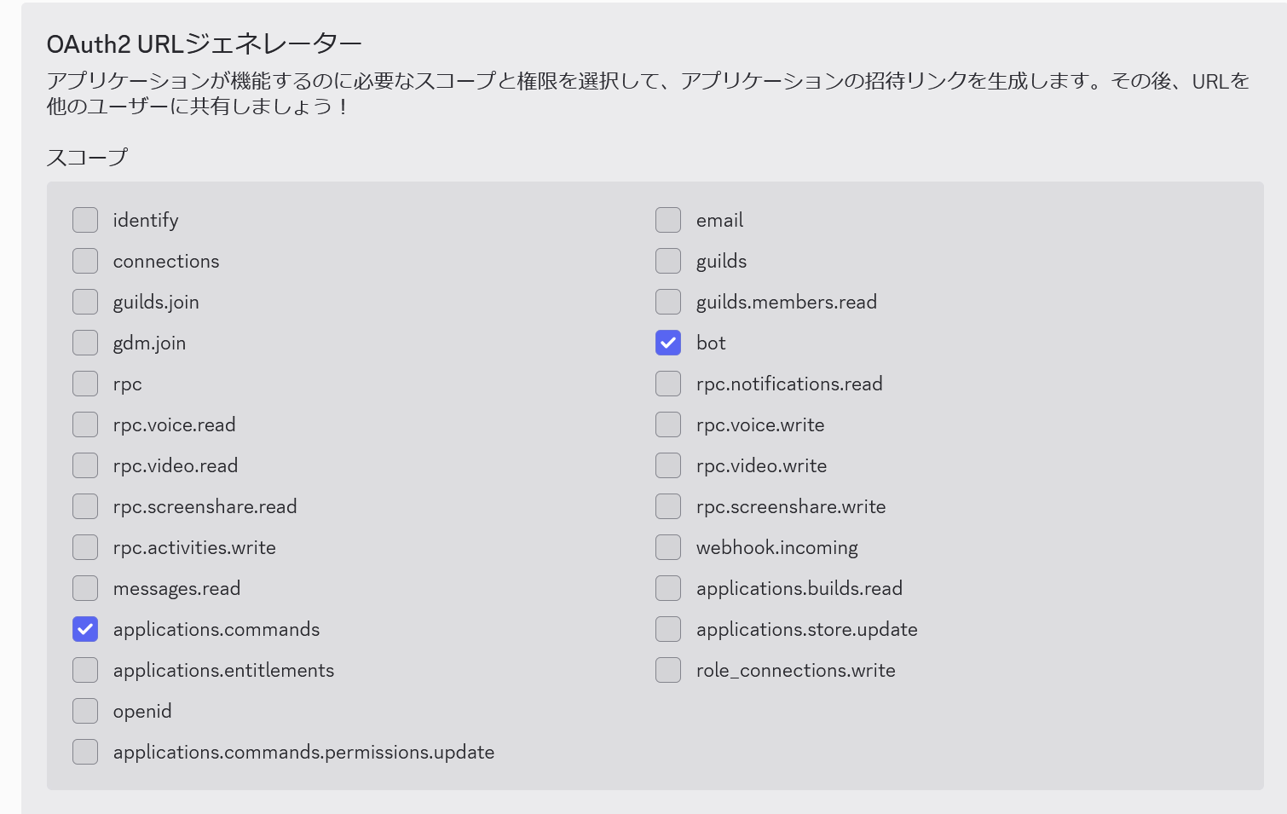Screen dimensions: 1287x814
Task: Enable the openid scope
Action: [85, 711]
